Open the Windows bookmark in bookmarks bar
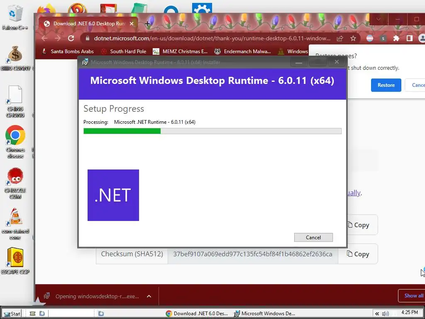425x319 pixels. [x=293, y=51]
